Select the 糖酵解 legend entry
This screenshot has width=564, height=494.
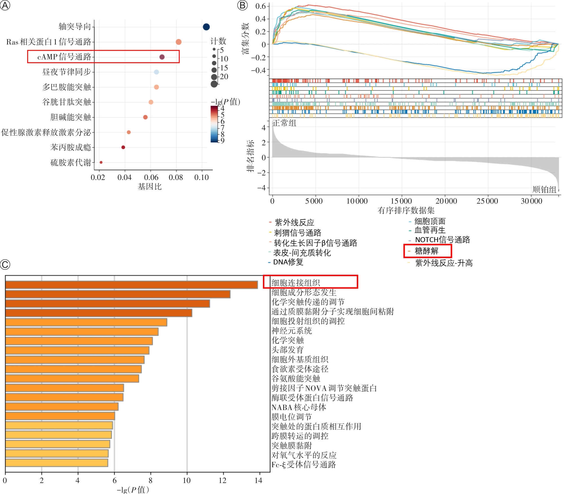pyautogui.click(x=426, y=251)
